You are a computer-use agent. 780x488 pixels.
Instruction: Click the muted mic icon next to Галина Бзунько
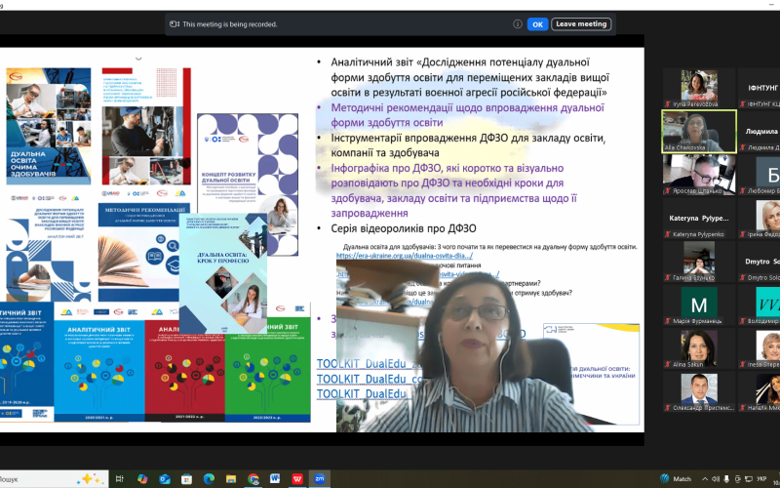(x=668, y=278)
